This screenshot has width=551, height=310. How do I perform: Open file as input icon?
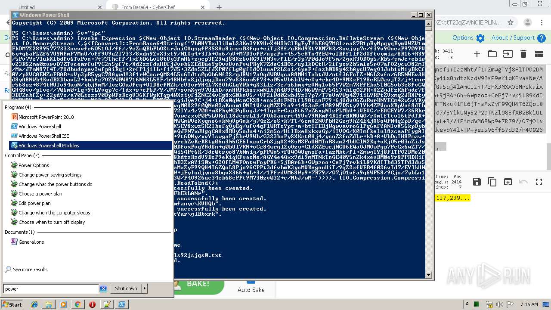click(508, 54)
